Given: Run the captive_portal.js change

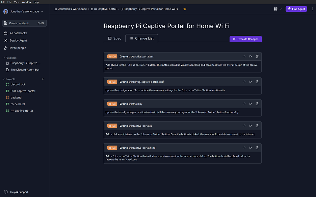Looking at the screenshot, I should tap(250, 125).
